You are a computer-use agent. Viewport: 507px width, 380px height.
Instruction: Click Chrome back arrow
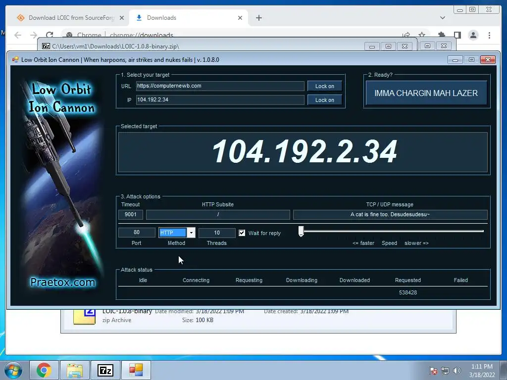click(x=18, y=35)
